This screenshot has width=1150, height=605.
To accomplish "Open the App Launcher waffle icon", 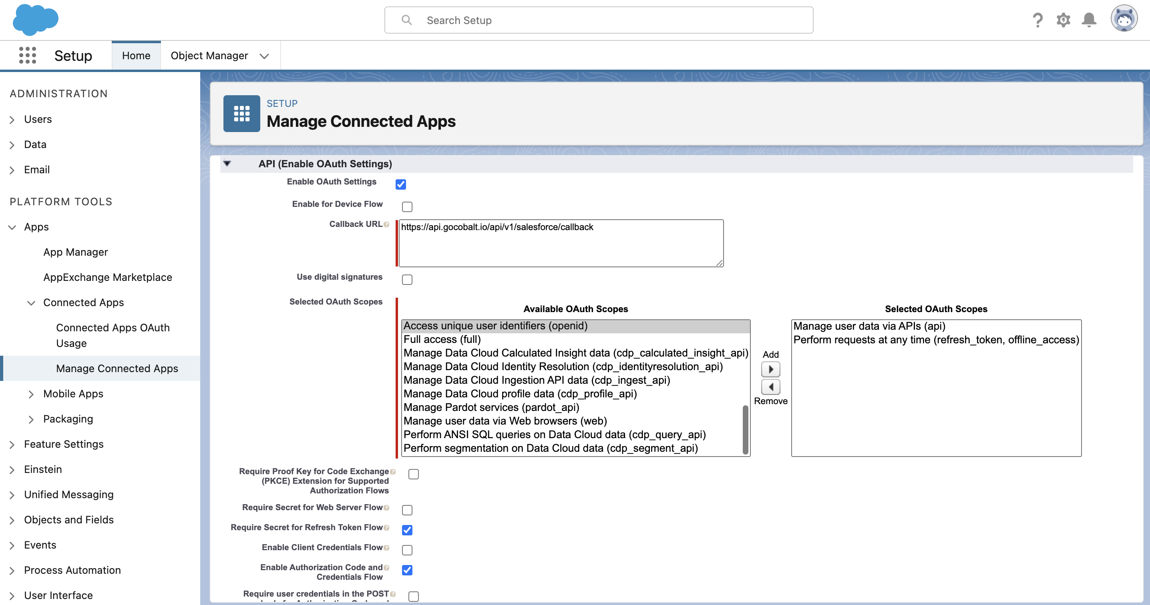I will coord(27,55).
